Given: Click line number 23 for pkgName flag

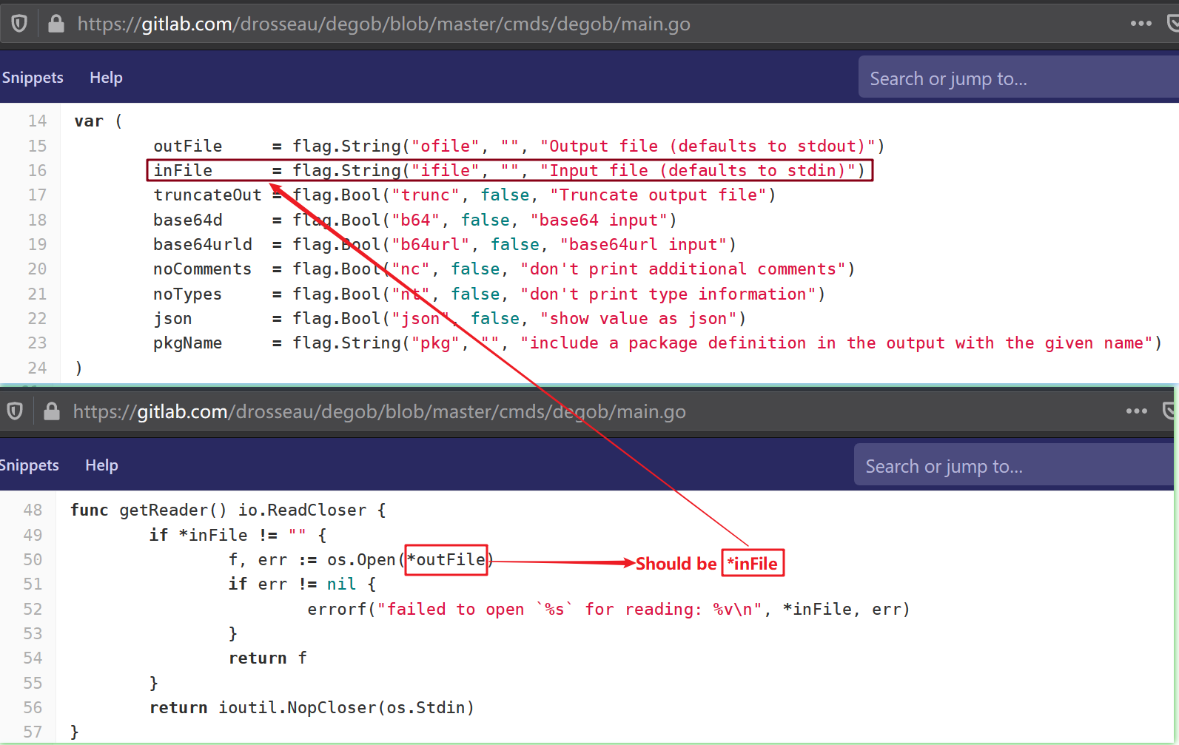Looking at the screenshot, I should pyautogui.click(x=37, y=343).
